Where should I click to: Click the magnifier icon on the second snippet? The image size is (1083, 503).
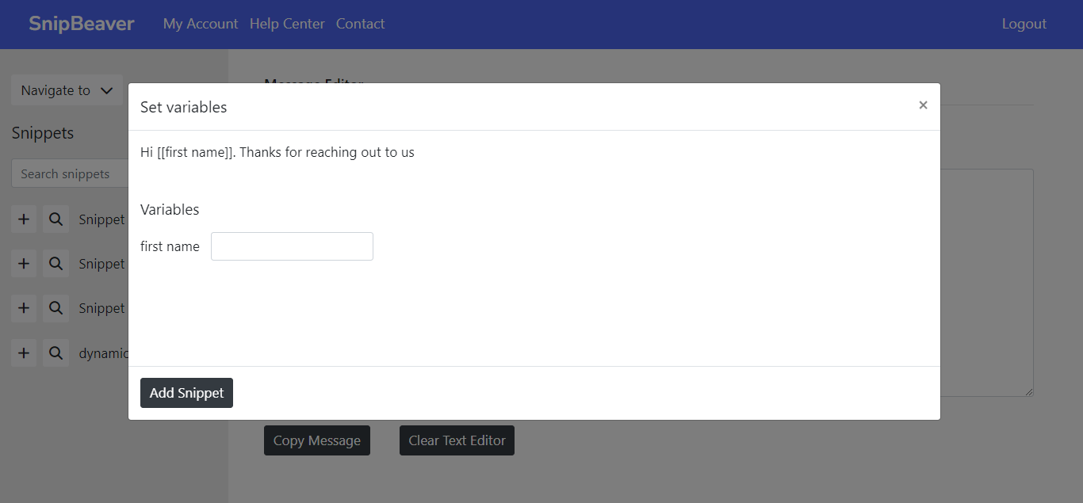(x=55, y=264)
